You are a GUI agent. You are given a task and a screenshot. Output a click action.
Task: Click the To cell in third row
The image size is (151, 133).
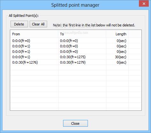[69, 52]
